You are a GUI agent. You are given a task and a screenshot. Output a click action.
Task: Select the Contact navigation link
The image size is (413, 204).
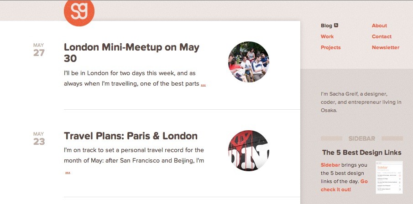(x=382, y=36)
